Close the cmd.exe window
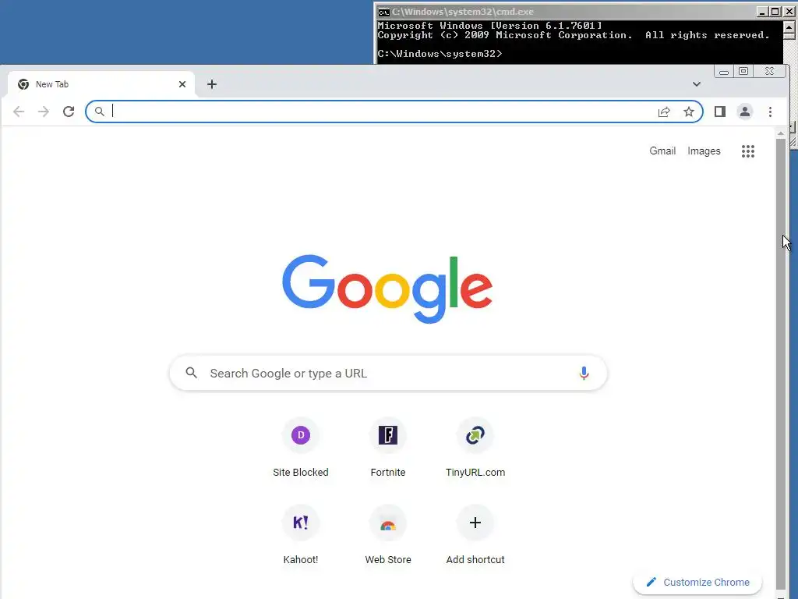 point(789,12)
